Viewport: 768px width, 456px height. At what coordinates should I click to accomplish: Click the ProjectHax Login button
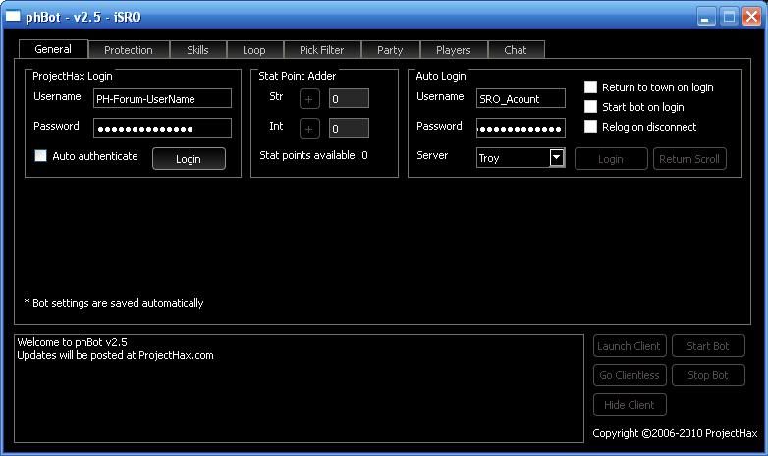tap(189, 159)
